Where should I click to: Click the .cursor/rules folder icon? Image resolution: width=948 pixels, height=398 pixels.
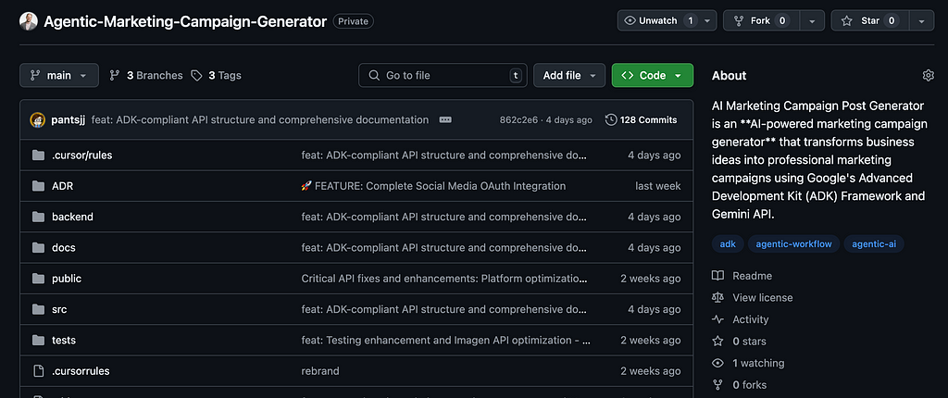click(x=39, y=155)
